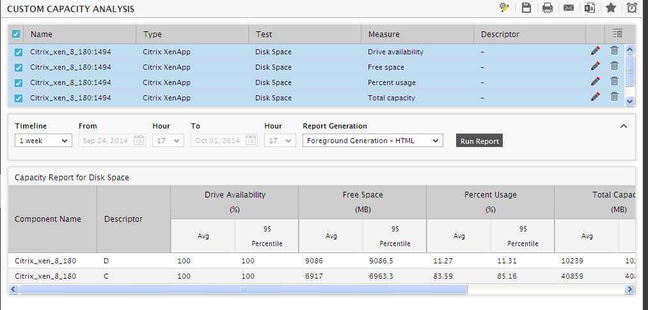Click the floppy disk save icon

pos(526,8)
